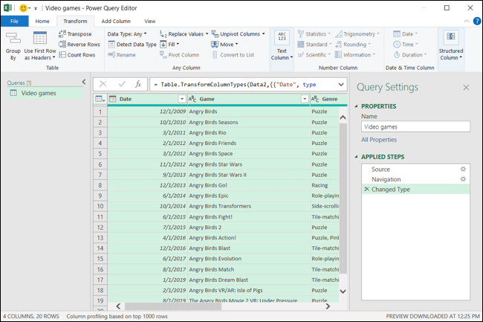Open the Quick Access Toolbar dropdown

click(x=36, y=9)
